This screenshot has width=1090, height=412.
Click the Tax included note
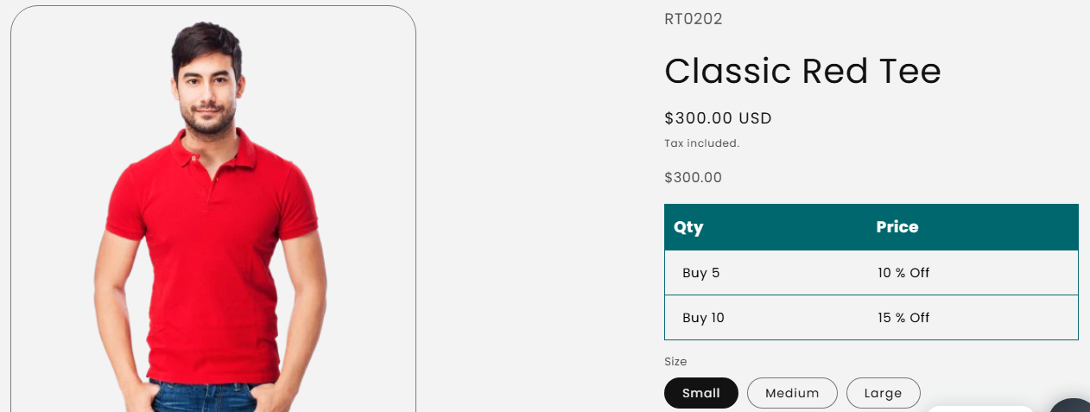coord(701,143)
